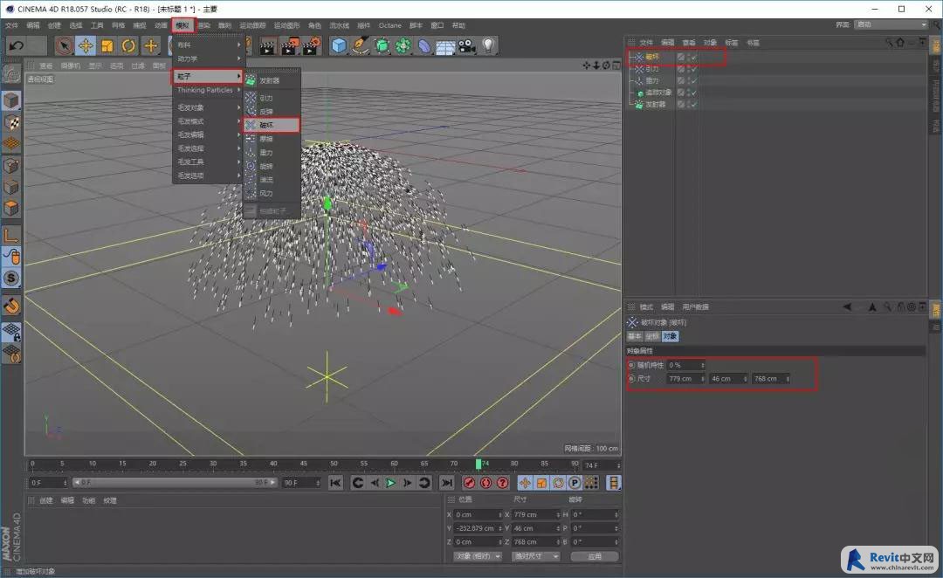
Task: Toggle enable checkmark for 引力 object
Action: tap(694, 69)
